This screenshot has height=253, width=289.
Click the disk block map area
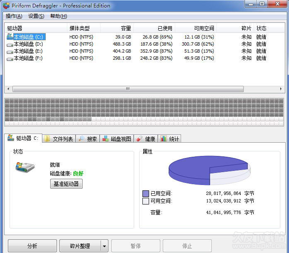click(x=144, y=112)
